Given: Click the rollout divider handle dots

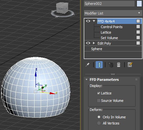Looking at the screenshot, I should [113, 74].
